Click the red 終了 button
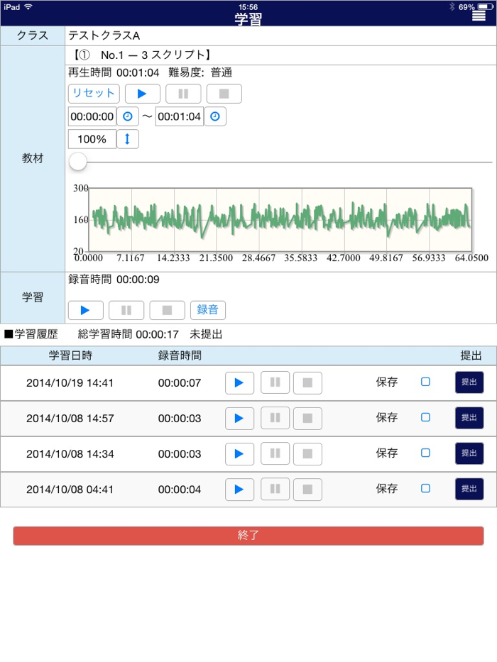Viewport: 497px width, 662px height. (x=248, y=535)
